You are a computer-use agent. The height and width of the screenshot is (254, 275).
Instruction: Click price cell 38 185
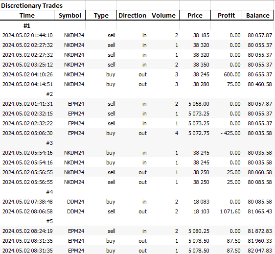pyautogui.click(x=201, y=35)
